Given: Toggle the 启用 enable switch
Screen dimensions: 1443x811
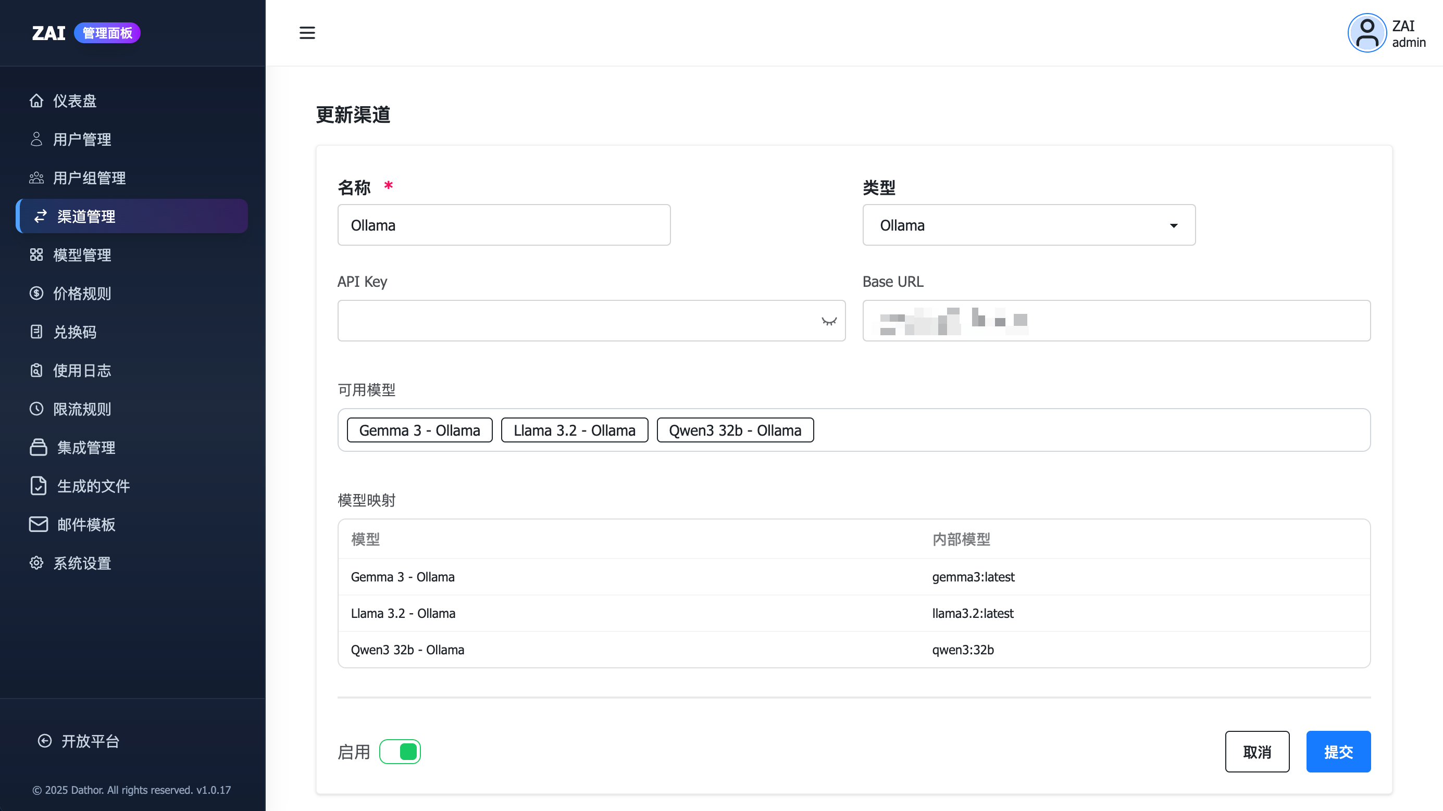Looking at the screenshot, I should (400, 752).
